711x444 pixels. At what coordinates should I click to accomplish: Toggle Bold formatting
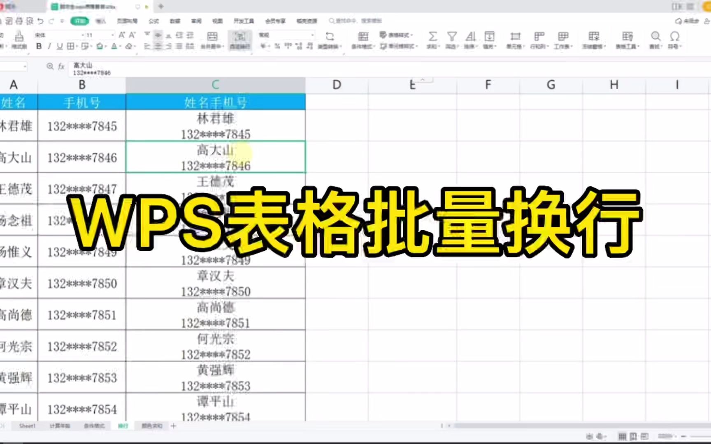click(x=39, y=46)
